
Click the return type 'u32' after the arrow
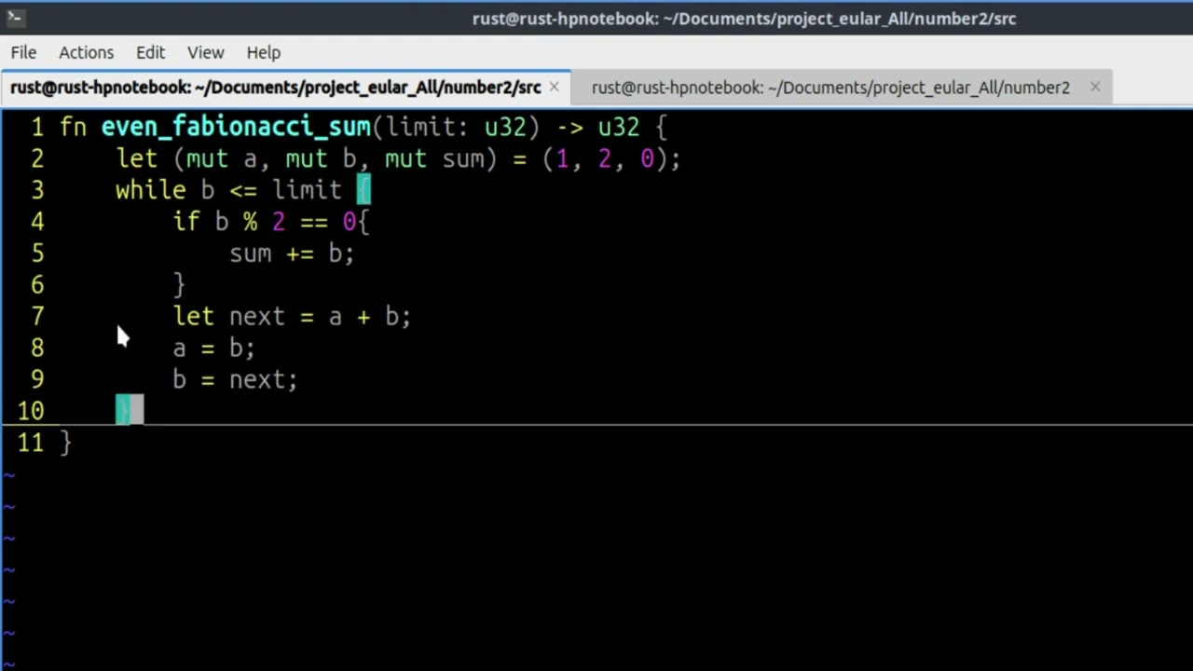click(619, 127)
